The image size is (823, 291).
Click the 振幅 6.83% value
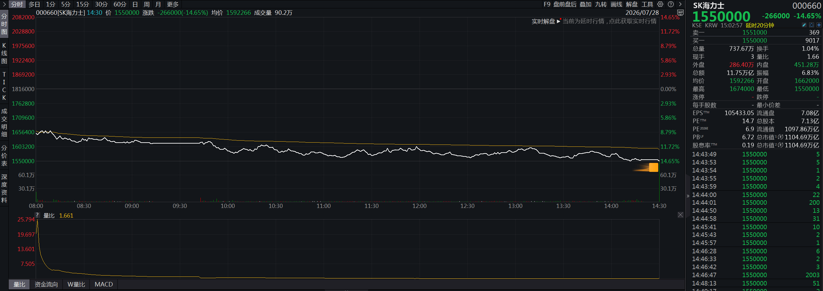(x=810, y=72)
